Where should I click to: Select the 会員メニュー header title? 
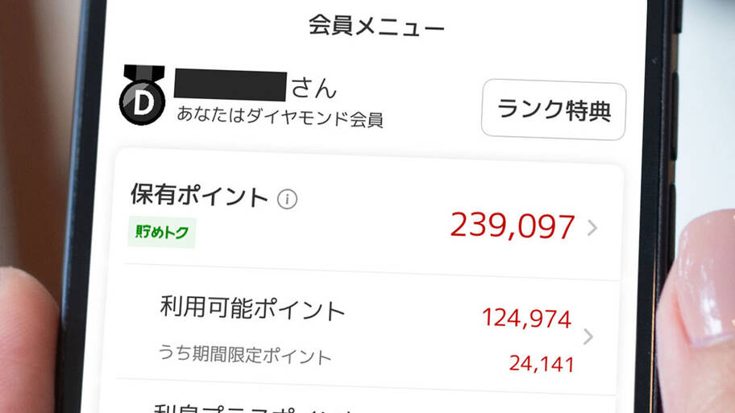click(376, 26)
